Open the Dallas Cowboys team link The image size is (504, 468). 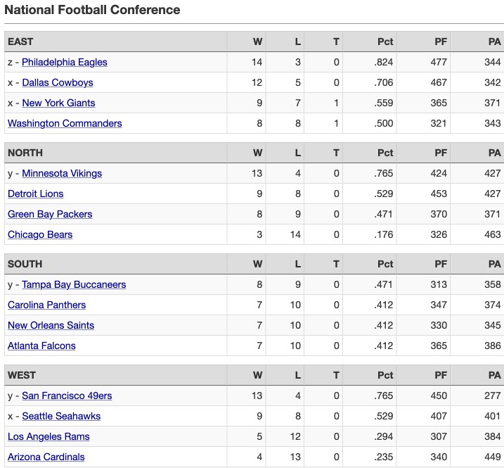pos(58,82)
